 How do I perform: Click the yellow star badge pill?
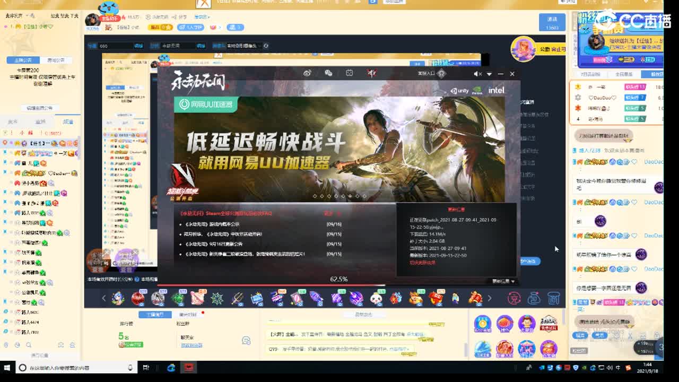pyautogui.click(x=161, y=27)
